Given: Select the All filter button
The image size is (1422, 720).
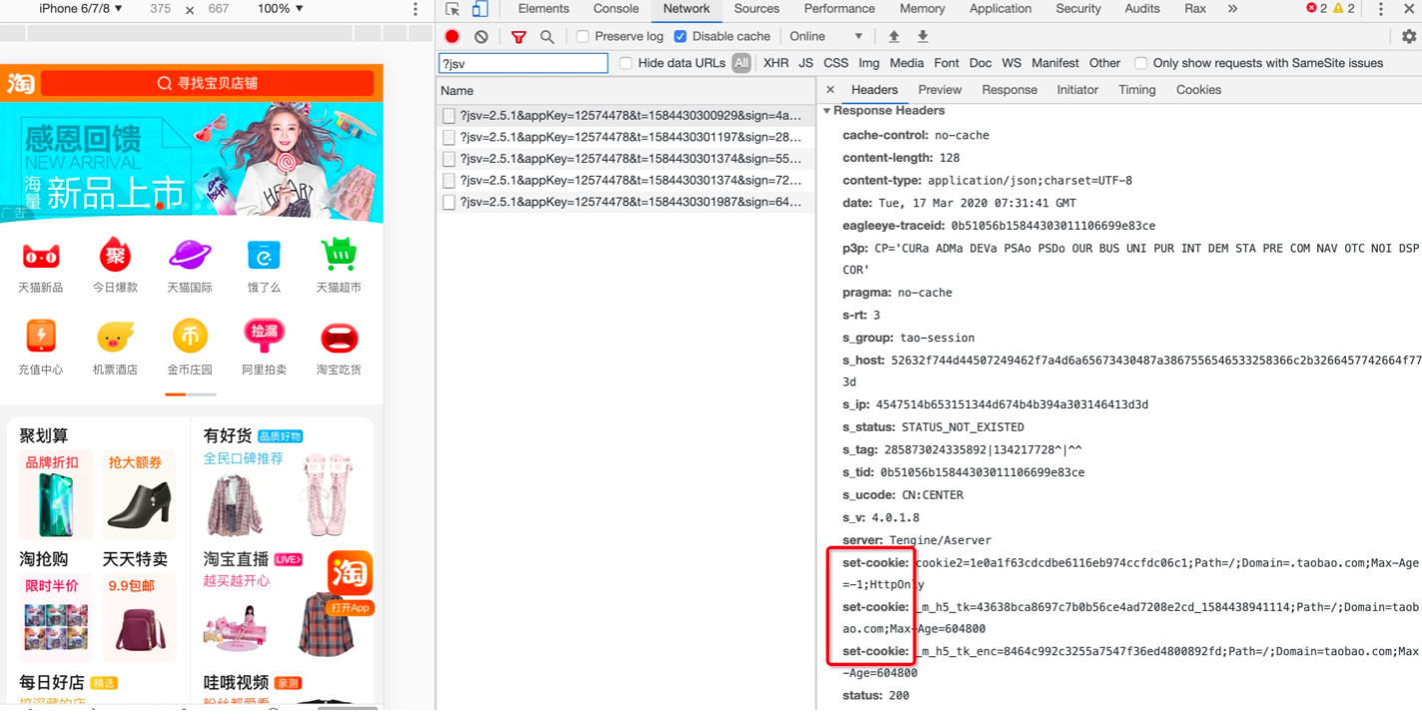Looking at the screenshot, I should tap(741, 63).
